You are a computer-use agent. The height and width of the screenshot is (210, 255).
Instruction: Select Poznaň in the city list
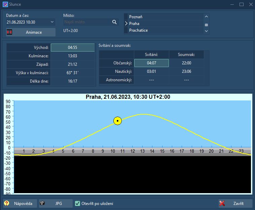(165, 17)
